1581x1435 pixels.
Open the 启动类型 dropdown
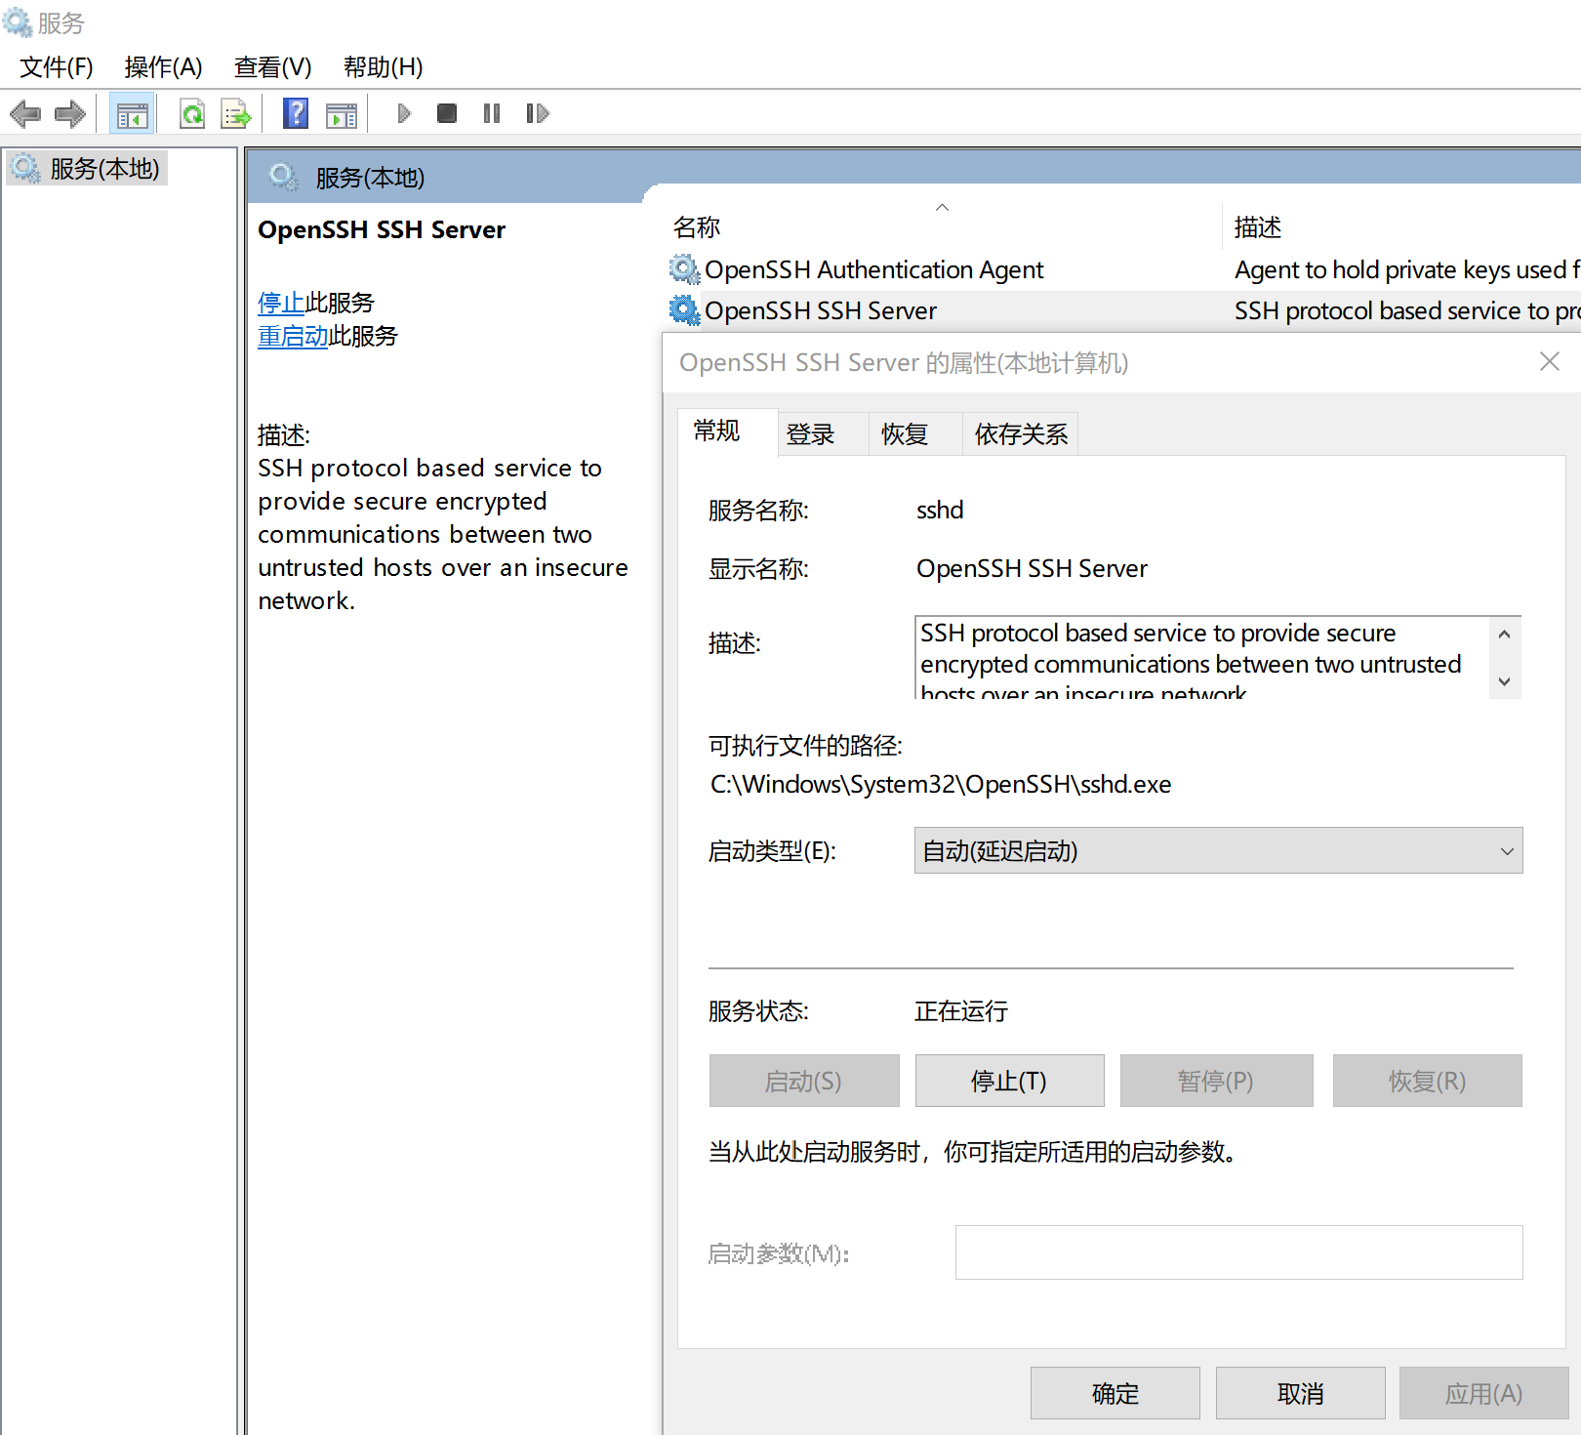[1218, 851]
